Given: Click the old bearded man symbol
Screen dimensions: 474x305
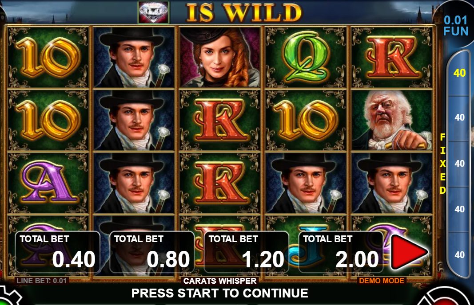Looking at the screenshot, I should [x=392, y=120].
